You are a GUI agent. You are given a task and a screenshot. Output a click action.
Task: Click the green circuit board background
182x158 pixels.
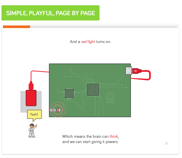click(x=90, y=90)
